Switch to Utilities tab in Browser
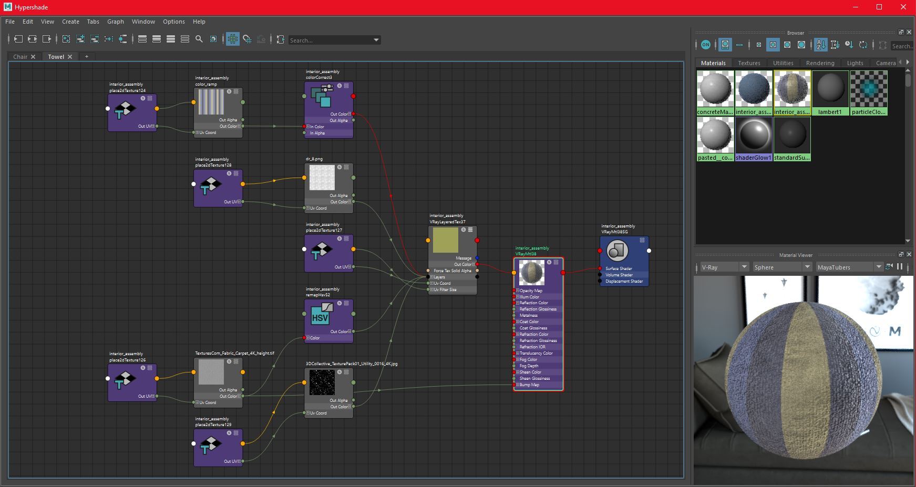The image size is (916, 487). point(783,63)
